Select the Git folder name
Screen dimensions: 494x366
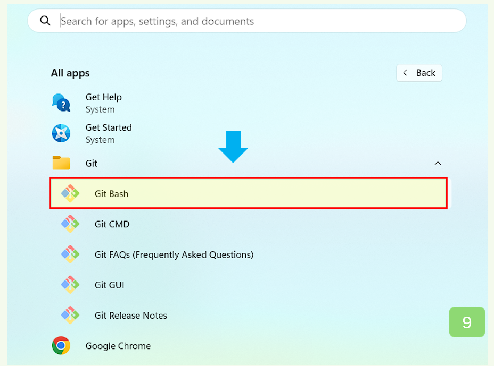92,164
